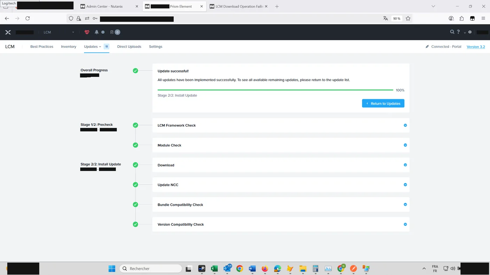This screenshot has width=490, height=275.
Task: Click the Firefox translate page icon
Action: [385, 19]
